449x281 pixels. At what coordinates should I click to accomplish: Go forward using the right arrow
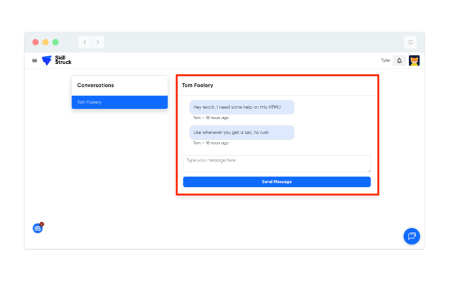click(x=98, y=42)
